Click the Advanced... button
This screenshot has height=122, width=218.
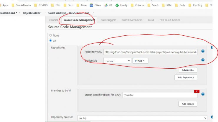pyautogui.click(x=188, y=70)
